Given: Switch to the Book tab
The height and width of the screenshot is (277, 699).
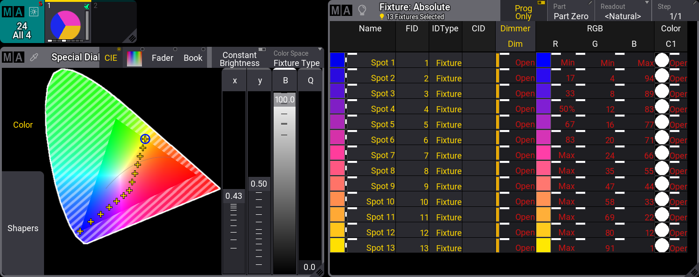Looking at the screenshot, I should [x=193, y=58].
